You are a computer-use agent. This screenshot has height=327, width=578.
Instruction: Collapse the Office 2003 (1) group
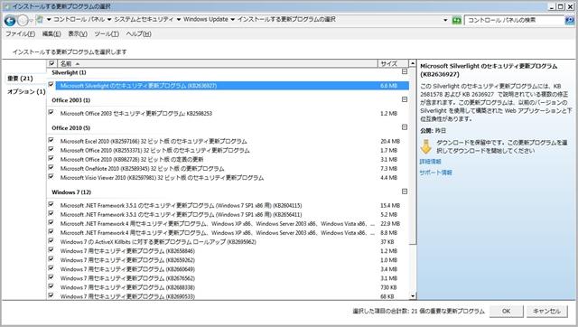405,99
